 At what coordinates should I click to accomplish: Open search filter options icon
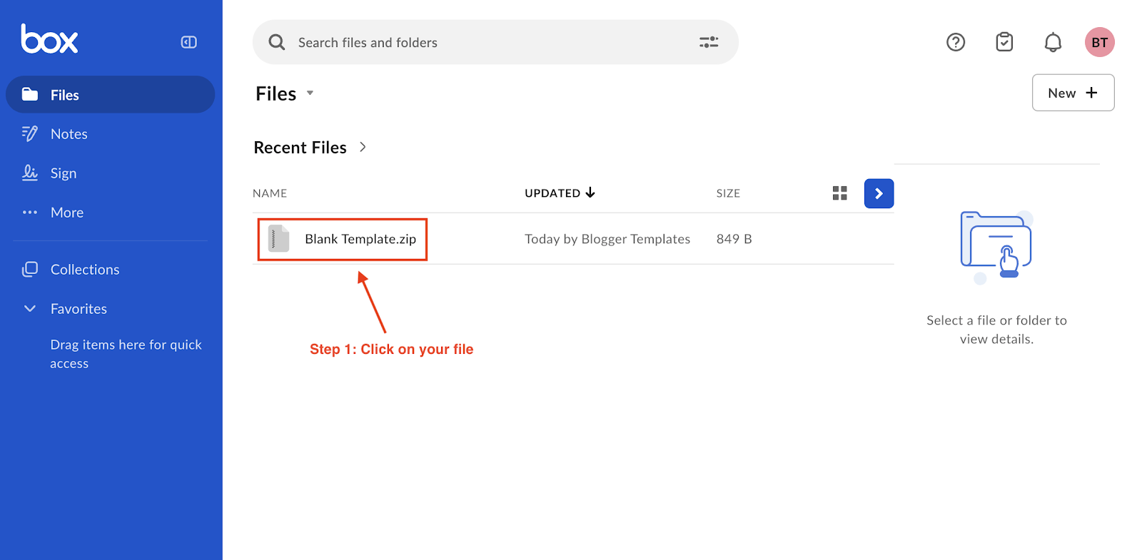point(709,42)
